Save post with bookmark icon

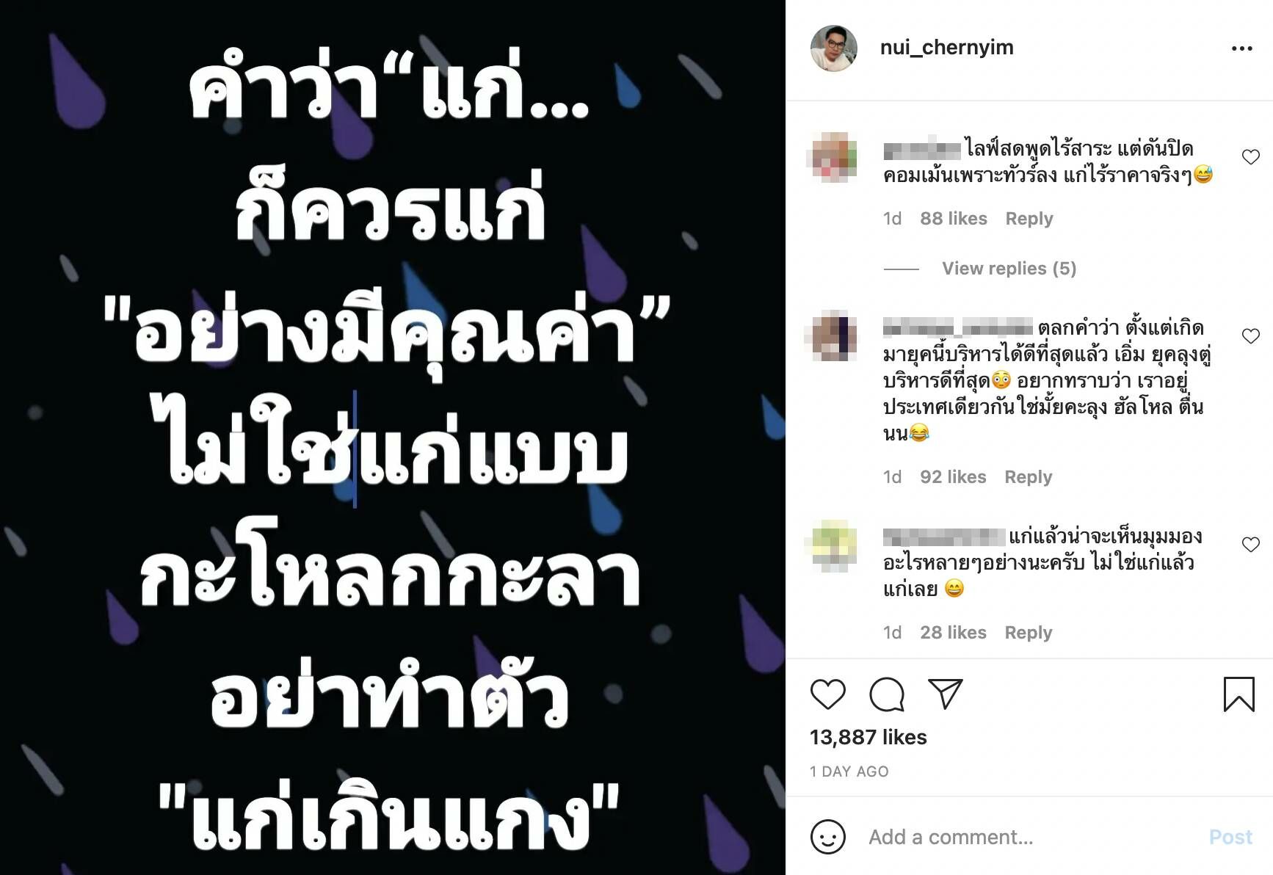[x=1238, y=694]
